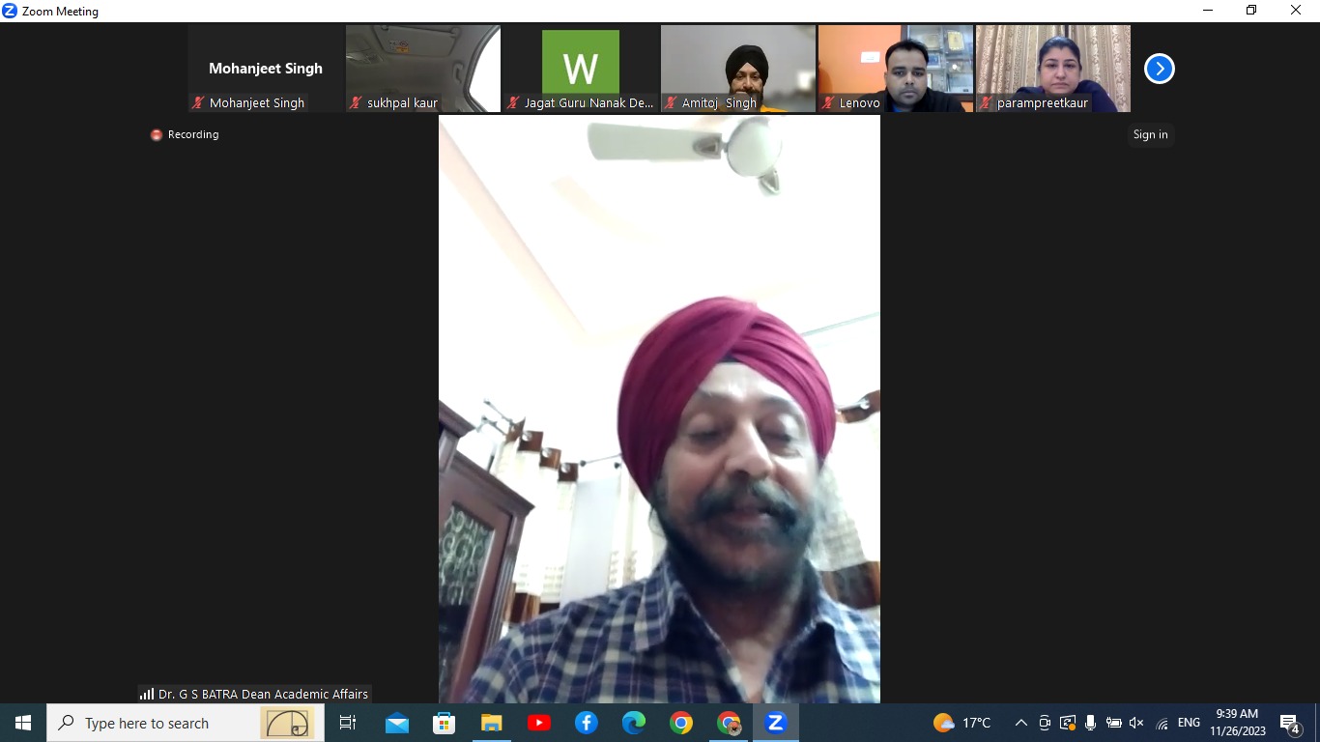
Task: Open Facebook from the taskbar
Action: [586, 723]
